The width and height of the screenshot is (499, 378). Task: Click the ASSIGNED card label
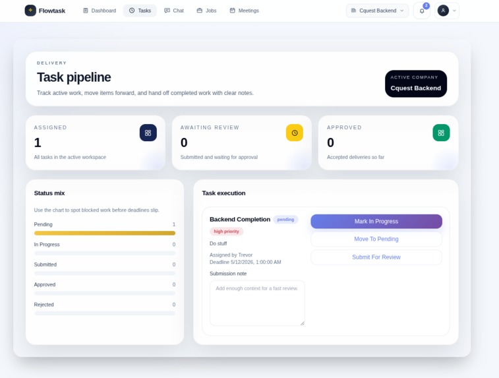point(50,127)
